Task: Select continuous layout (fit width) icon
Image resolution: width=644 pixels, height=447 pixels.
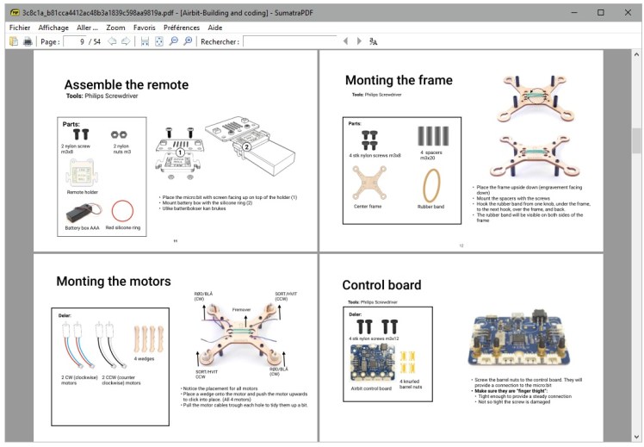Action: pyautogui.click(x=145, y=41)
